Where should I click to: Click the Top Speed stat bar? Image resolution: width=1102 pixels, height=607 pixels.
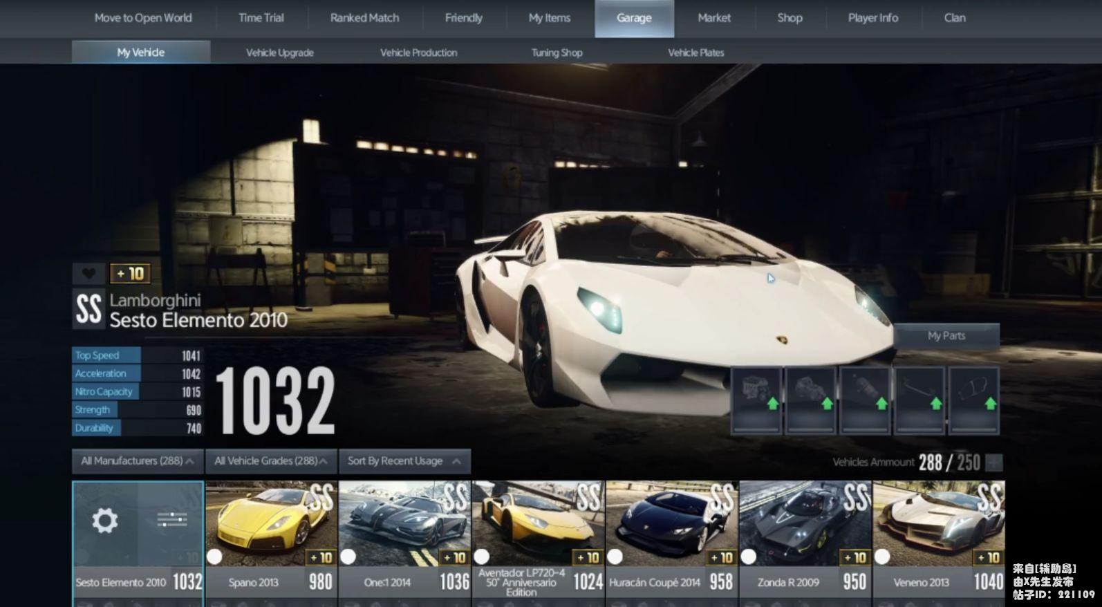tap(138, 355)
